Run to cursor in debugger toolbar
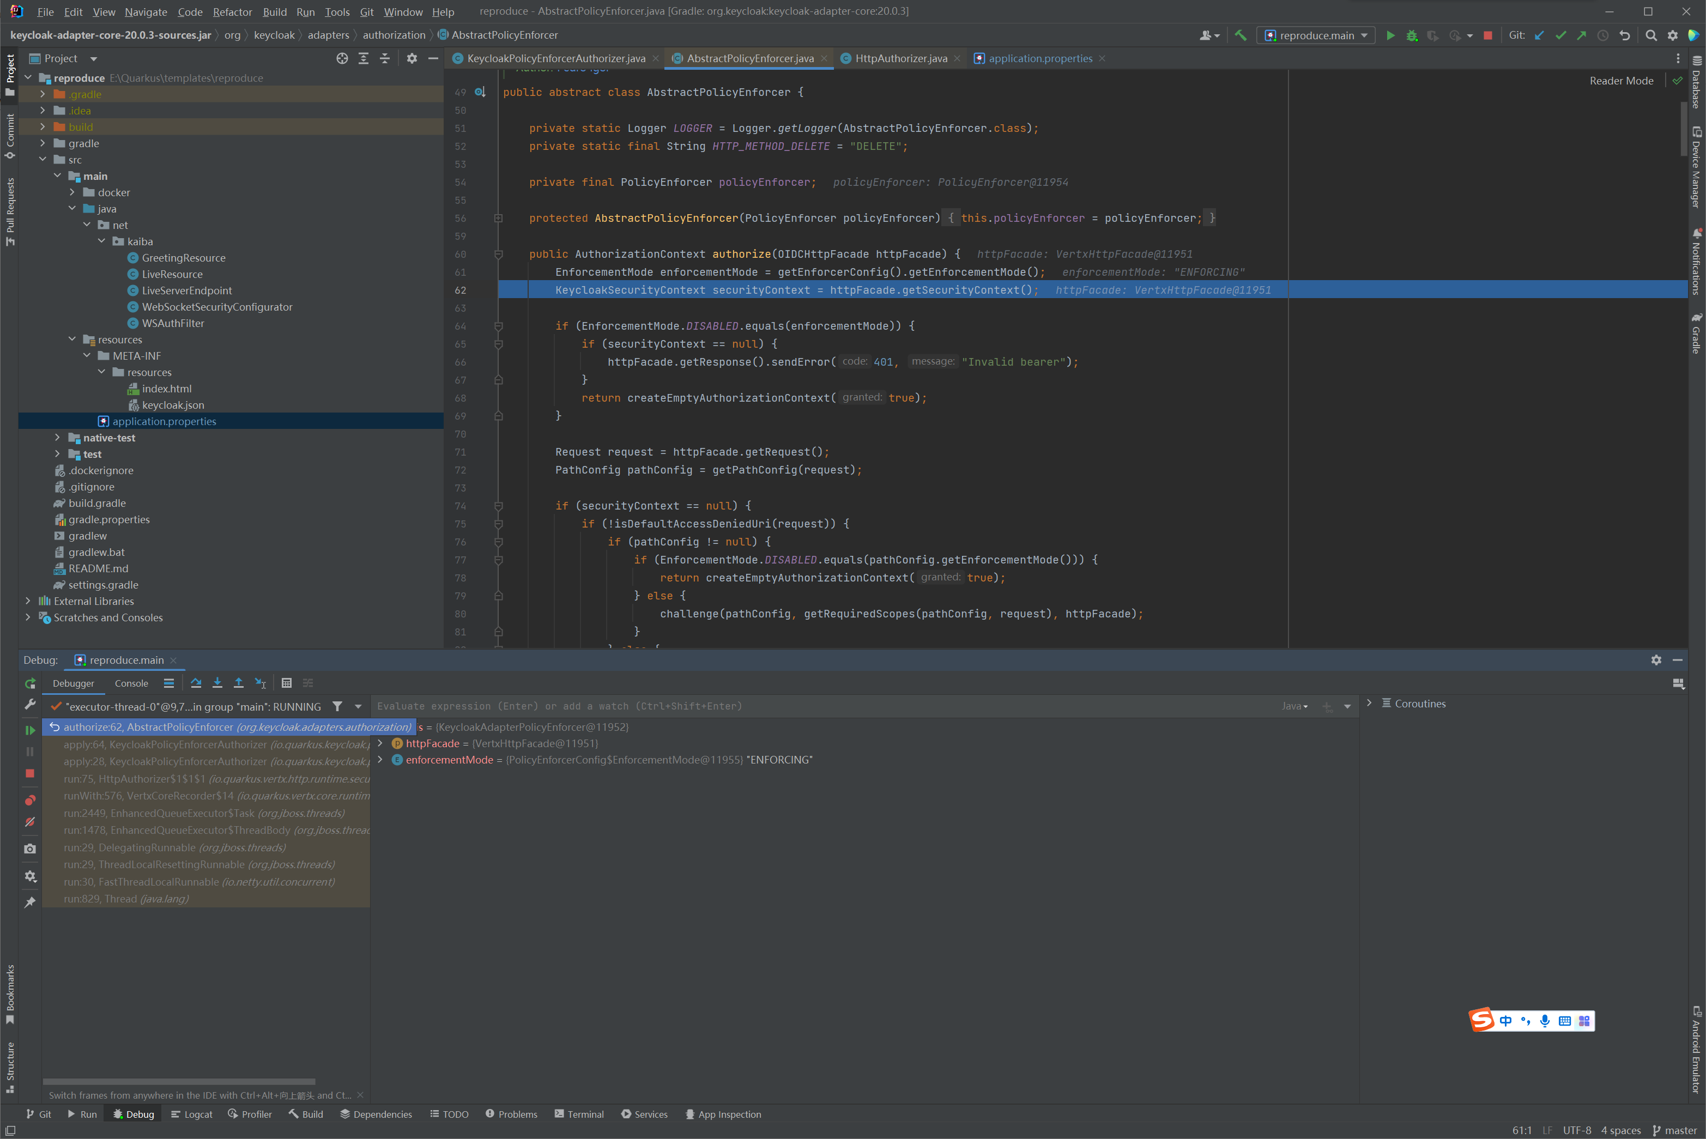This screenshot has width=1706, height=1139. click(x=260, y=683)
